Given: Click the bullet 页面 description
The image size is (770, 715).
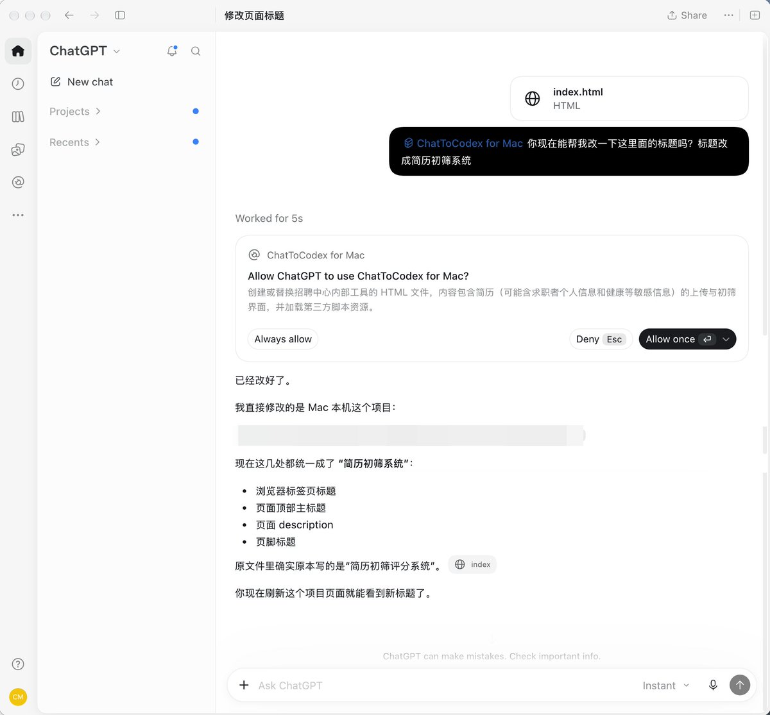Looking at the screenshot, I should coord(295,525).
